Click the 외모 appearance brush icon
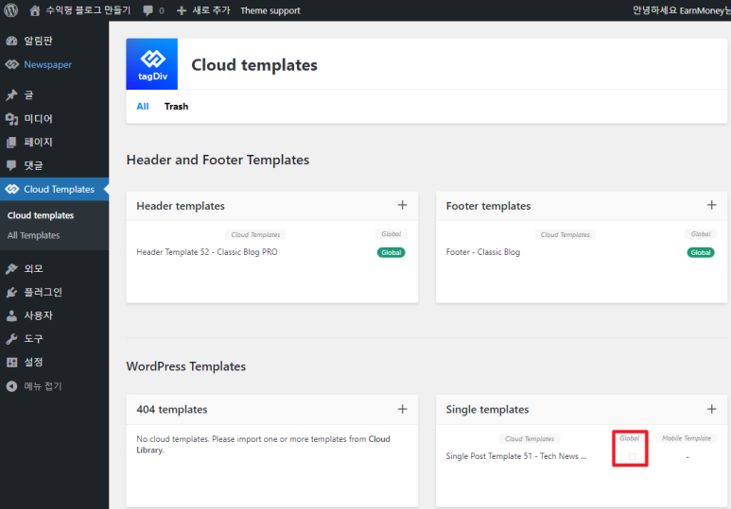The height and width of the screenshot is (509, 731). coord(11,269)
